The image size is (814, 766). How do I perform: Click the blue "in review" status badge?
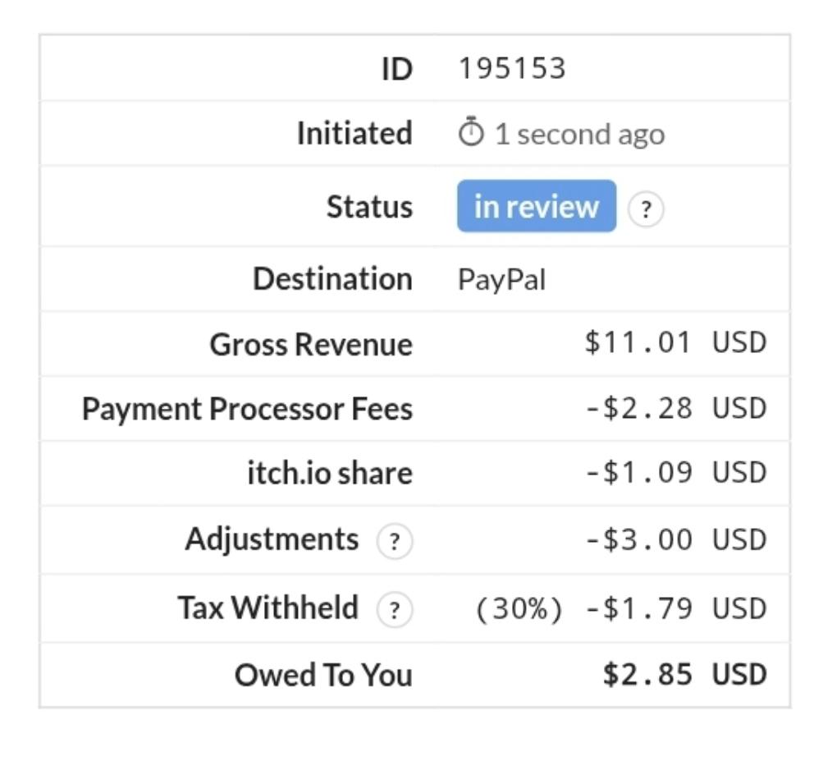(x=536, y=207)
